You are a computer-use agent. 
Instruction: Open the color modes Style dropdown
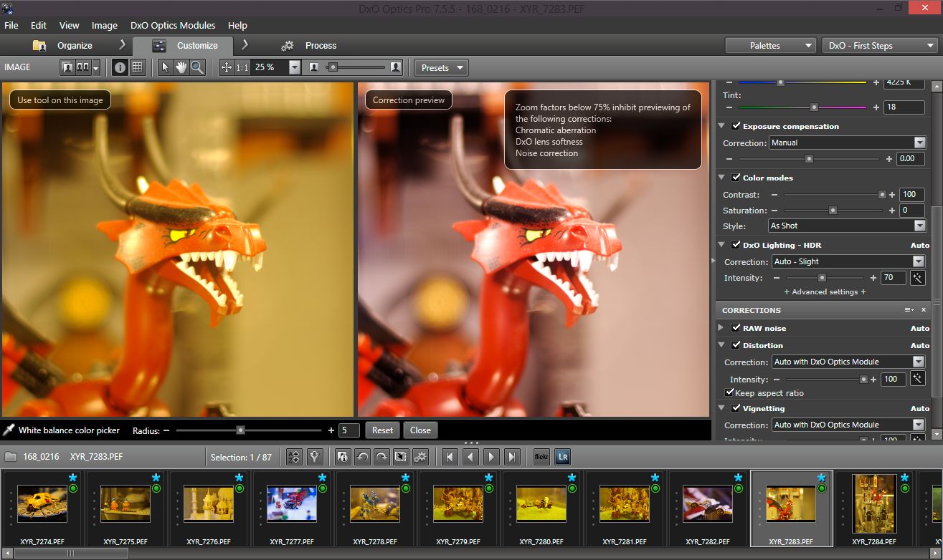(847, 226)
